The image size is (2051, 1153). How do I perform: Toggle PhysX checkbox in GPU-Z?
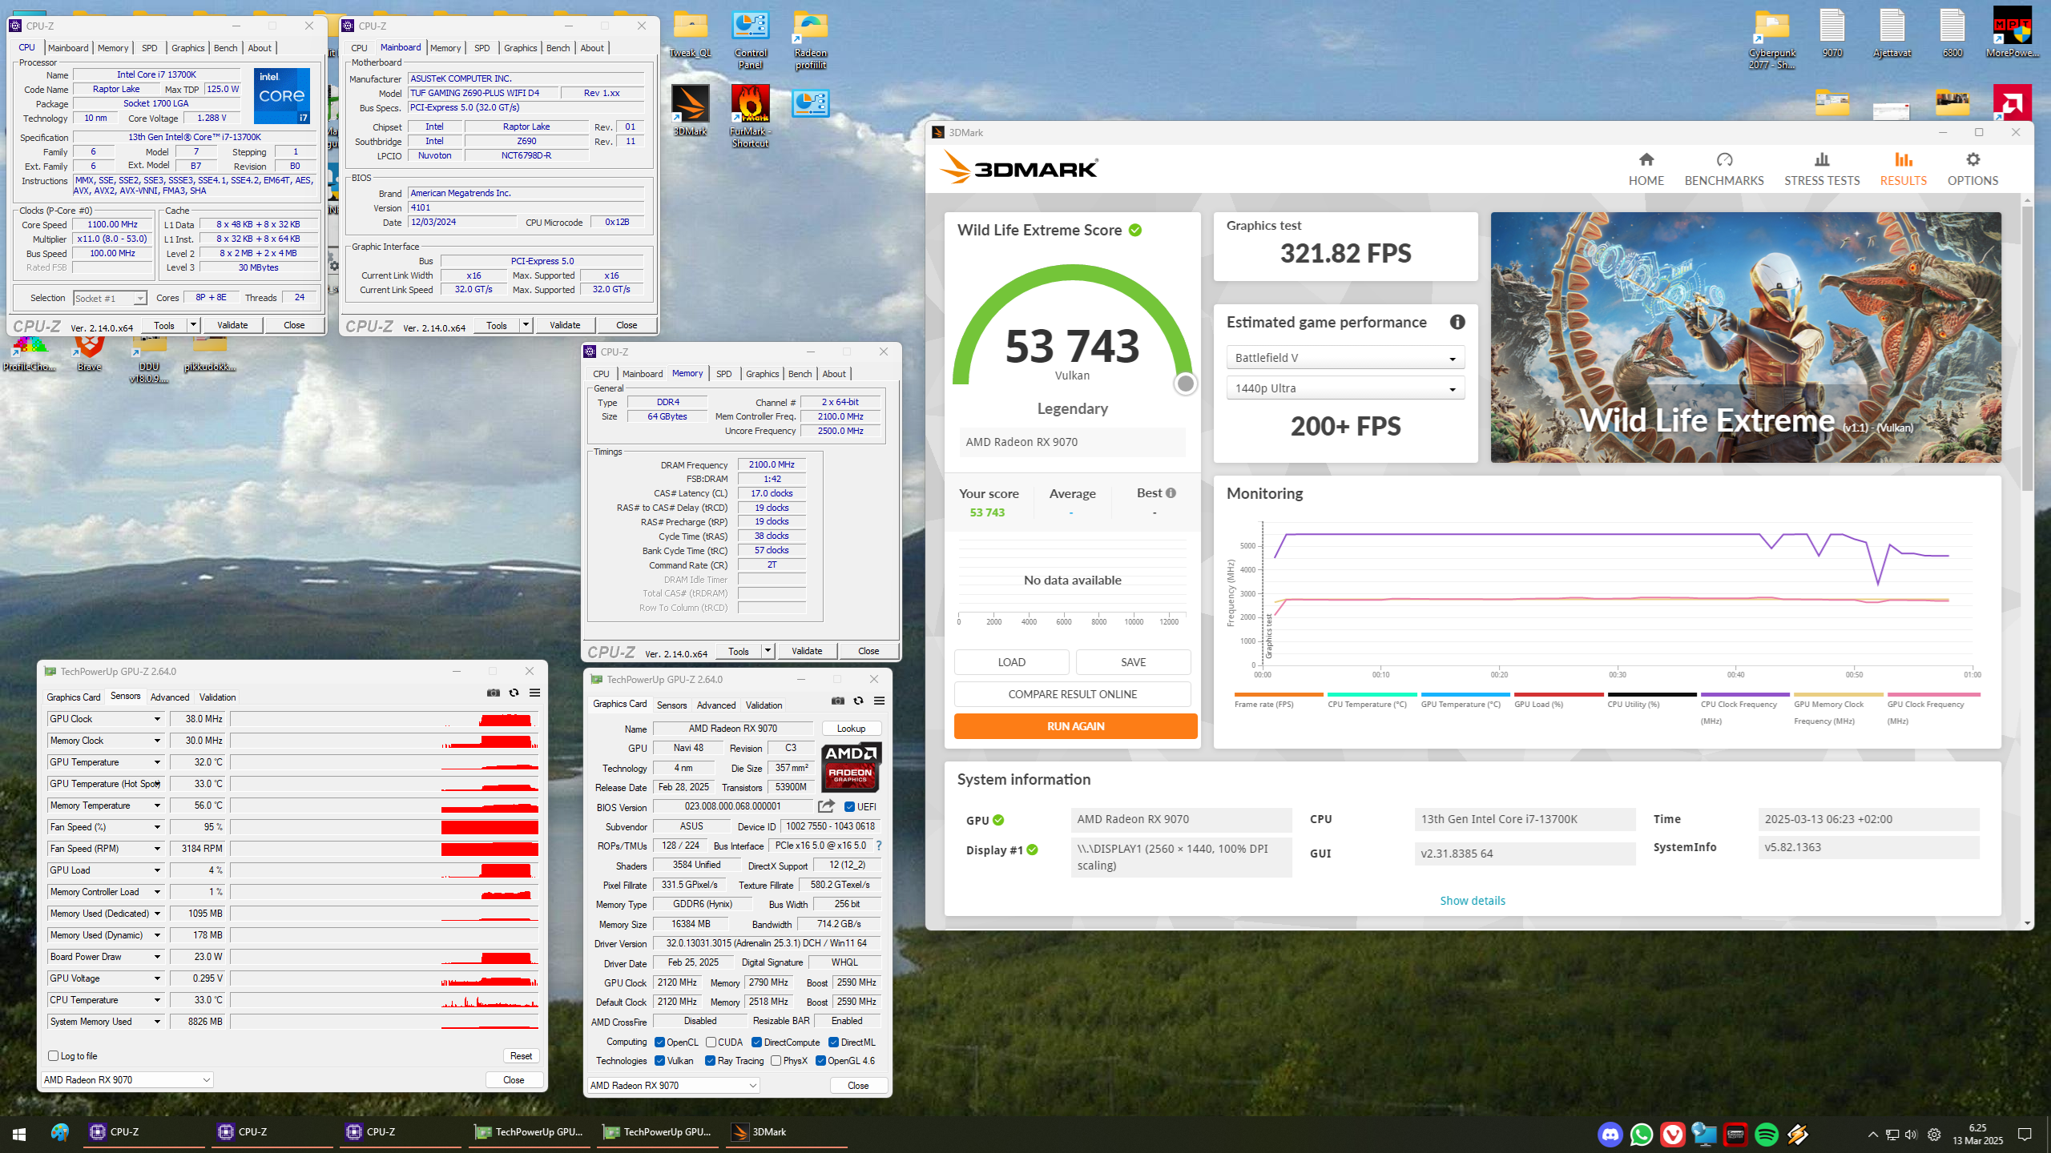point(776,1060)
